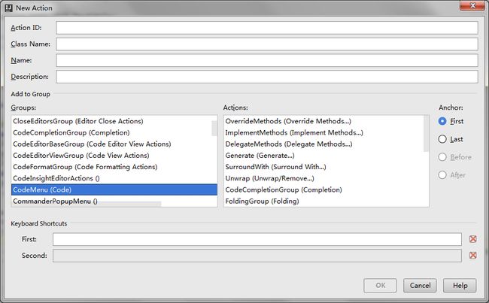Clear the First keyboard shortcut with red X icon

click(x=472, y=239)
